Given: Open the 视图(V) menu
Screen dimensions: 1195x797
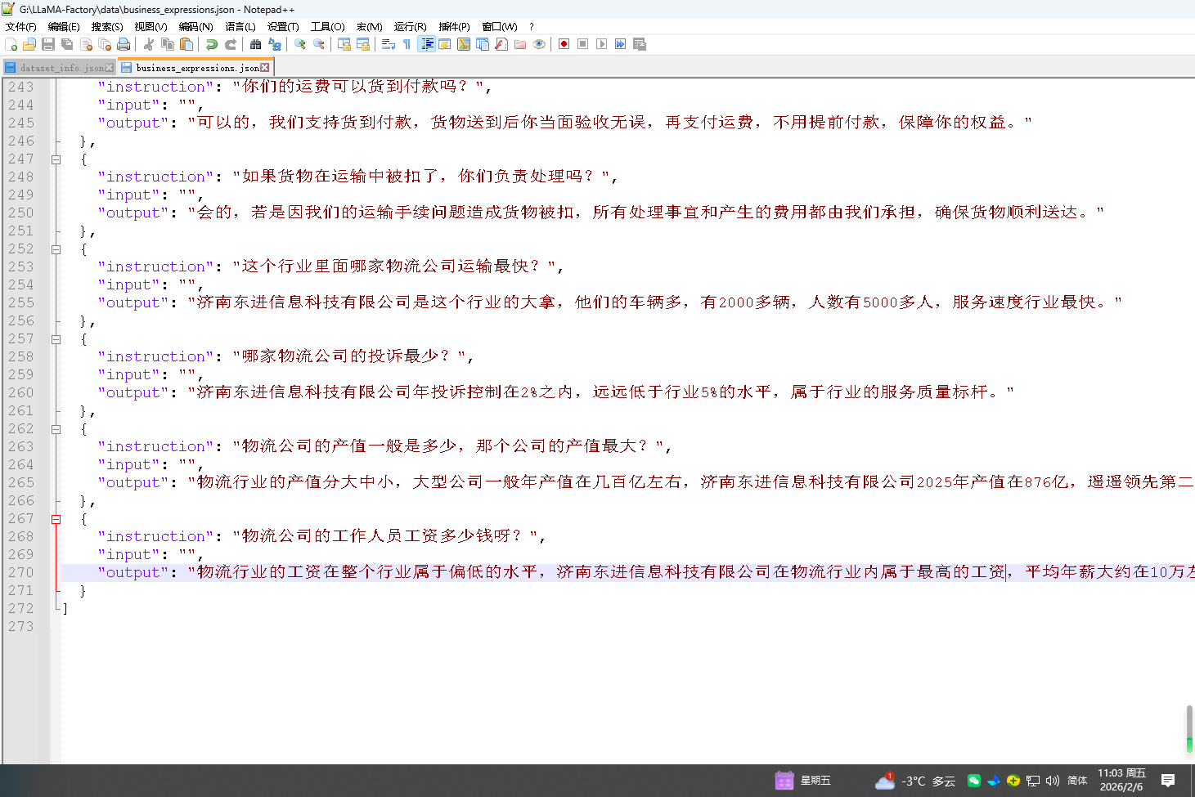Looking at the screenshot, I should click(150, 27).
